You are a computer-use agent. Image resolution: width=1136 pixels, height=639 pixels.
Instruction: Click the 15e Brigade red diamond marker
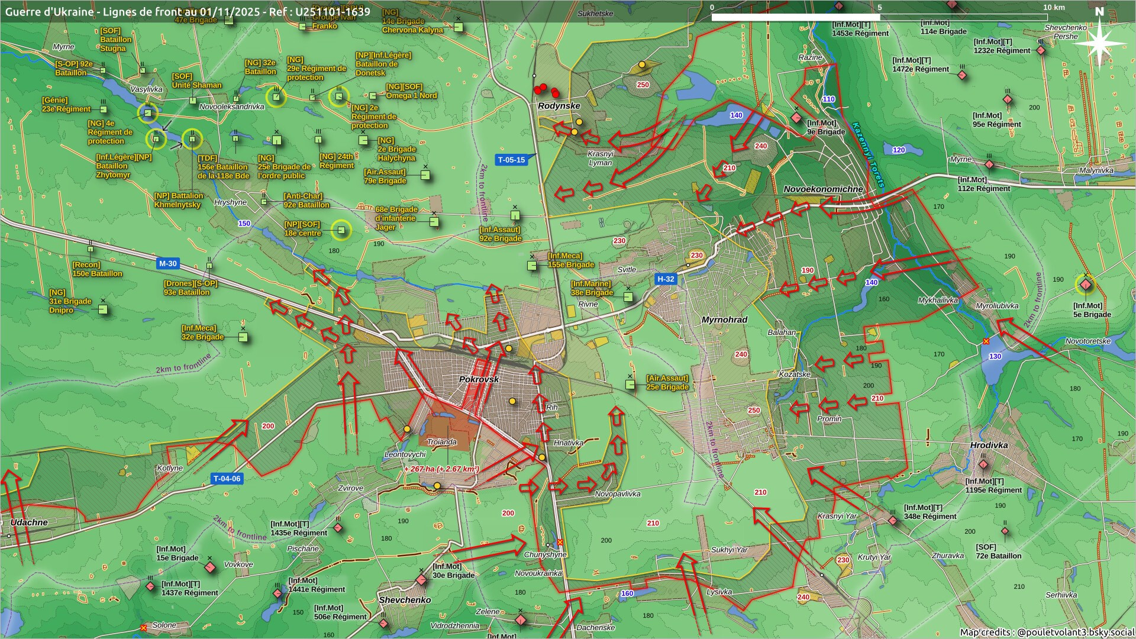click(x=209, y=567)
